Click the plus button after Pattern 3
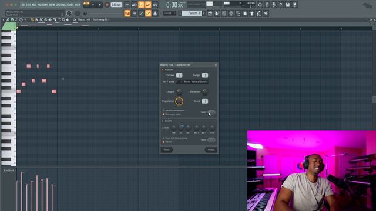376x211 pixels. click(204, 13)
